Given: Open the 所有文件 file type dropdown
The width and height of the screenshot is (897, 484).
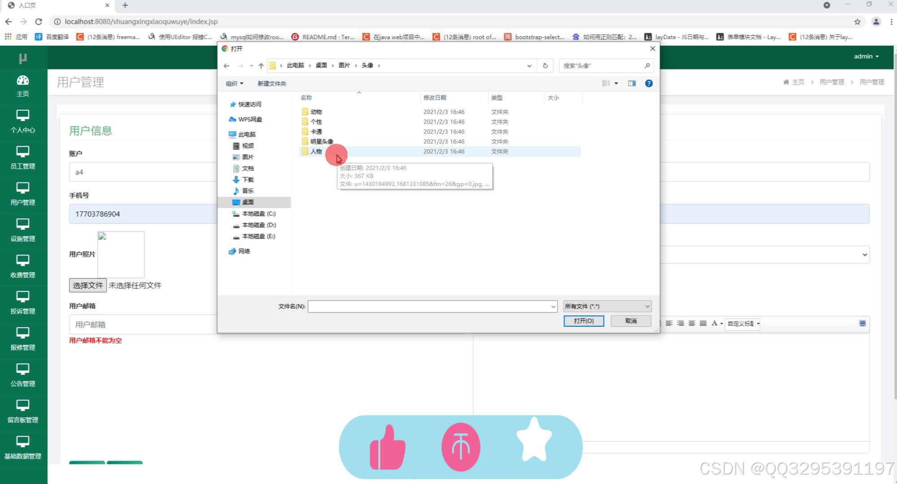Looking at the screenshot, I should click(x=607, y=307).
